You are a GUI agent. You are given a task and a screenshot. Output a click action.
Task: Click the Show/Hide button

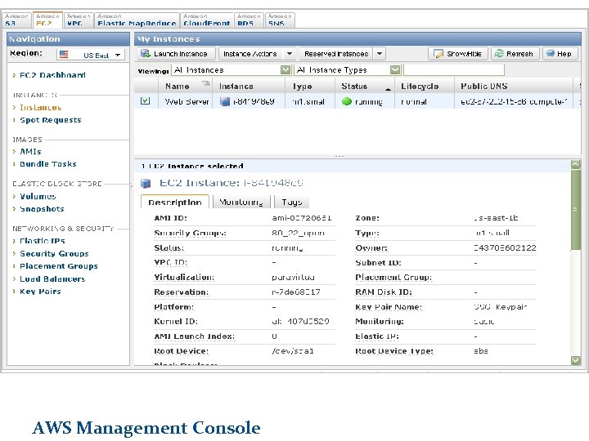(x=458, y=54)
